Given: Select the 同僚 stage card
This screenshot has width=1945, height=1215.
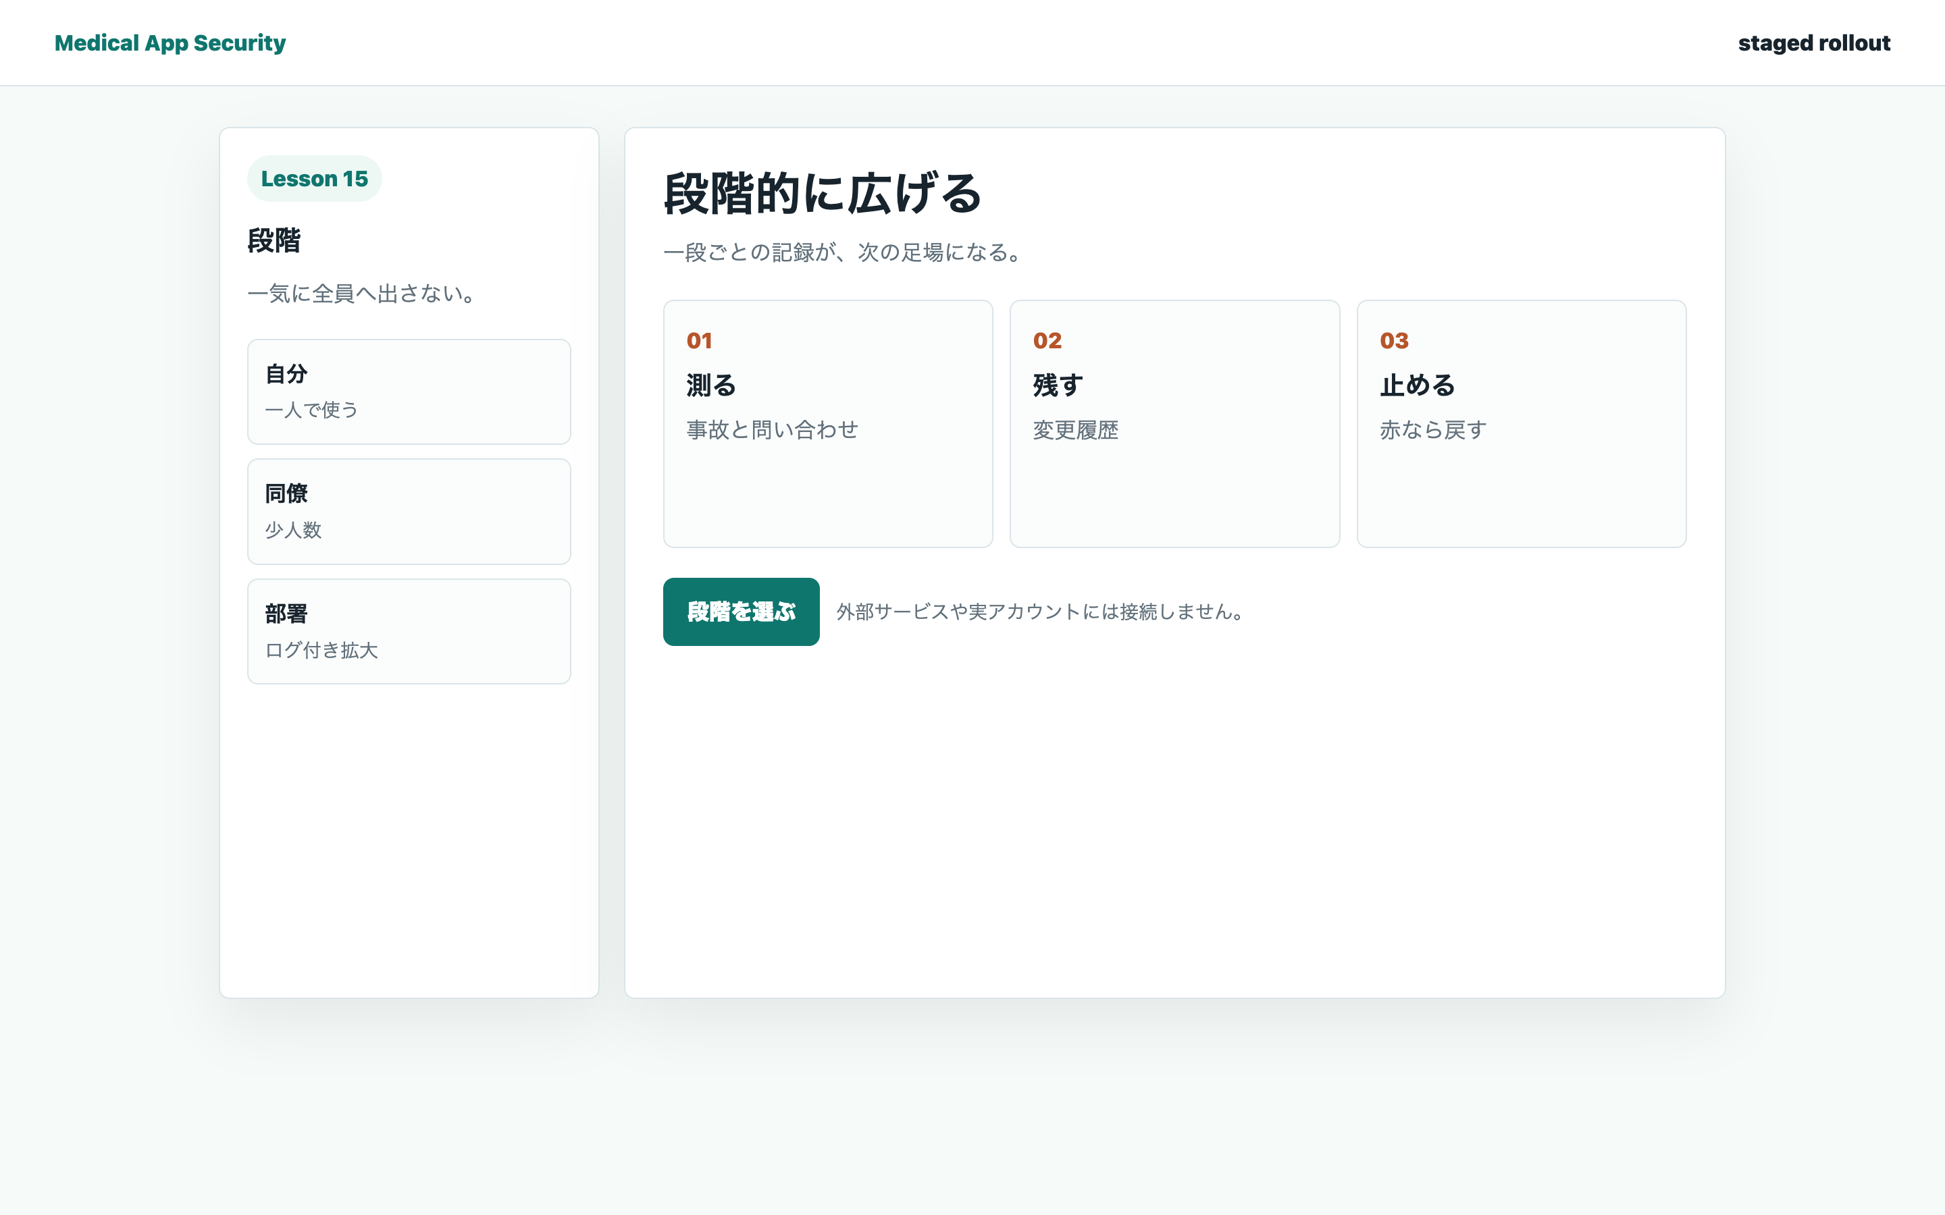Looking at the screenshot, I should pyautogui.click(x=409, y=511).
